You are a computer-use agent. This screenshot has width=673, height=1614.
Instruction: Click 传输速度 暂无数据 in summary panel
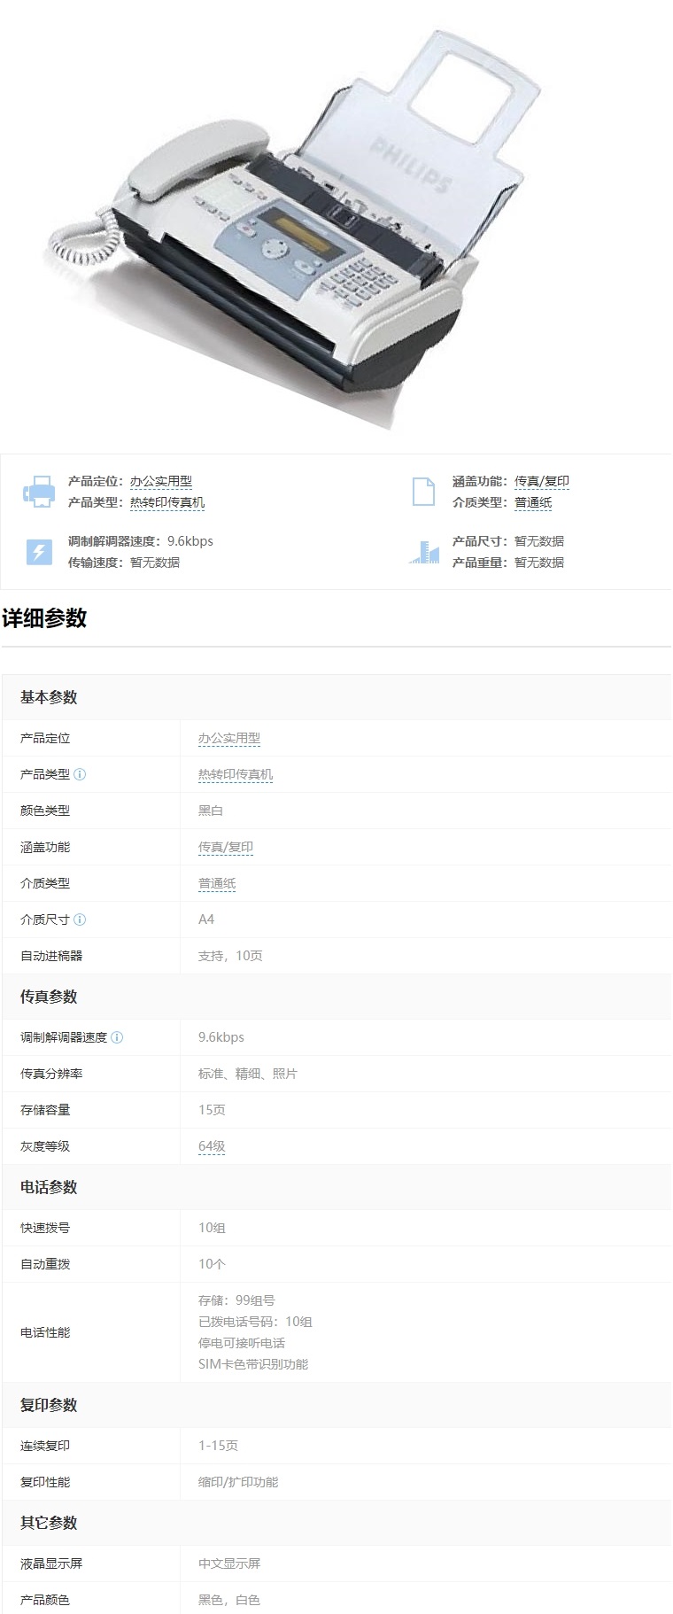pos(124,563)
